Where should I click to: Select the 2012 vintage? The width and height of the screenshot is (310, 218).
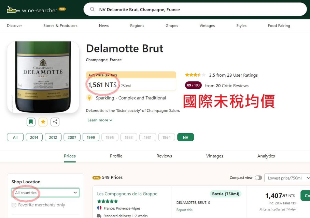pos(53,137)
